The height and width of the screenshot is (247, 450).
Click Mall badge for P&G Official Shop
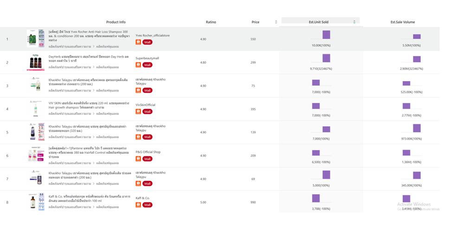tap(148, 159)
